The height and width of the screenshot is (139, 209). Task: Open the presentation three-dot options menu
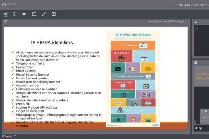coord(187,21)
